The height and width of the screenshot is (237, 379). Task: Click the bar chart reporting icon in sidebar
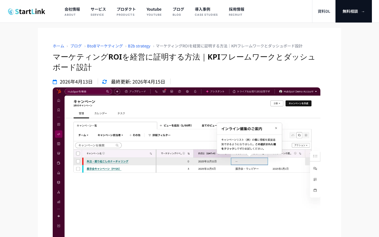[59, 202]
